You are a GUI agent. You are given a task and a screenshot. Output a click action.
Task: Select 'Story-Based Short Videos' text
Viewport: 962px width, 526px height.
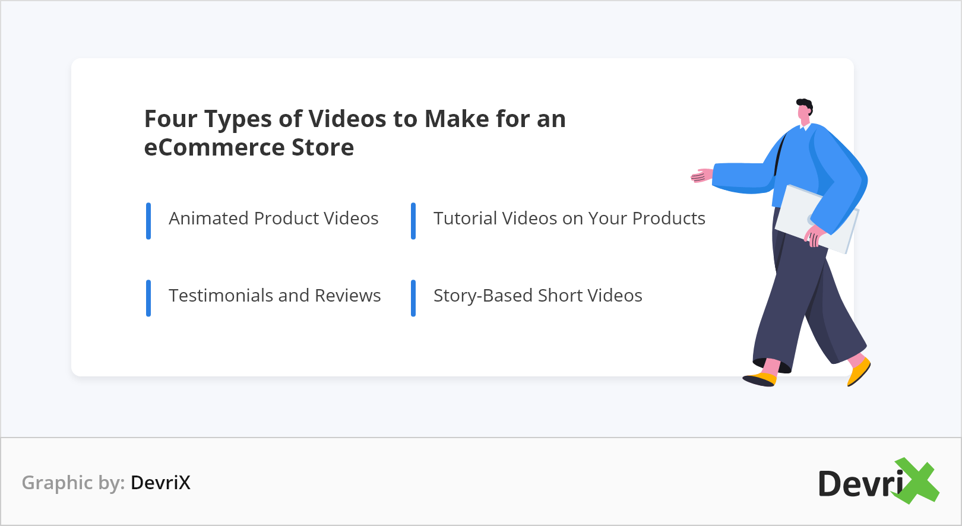tap(538, 296)
